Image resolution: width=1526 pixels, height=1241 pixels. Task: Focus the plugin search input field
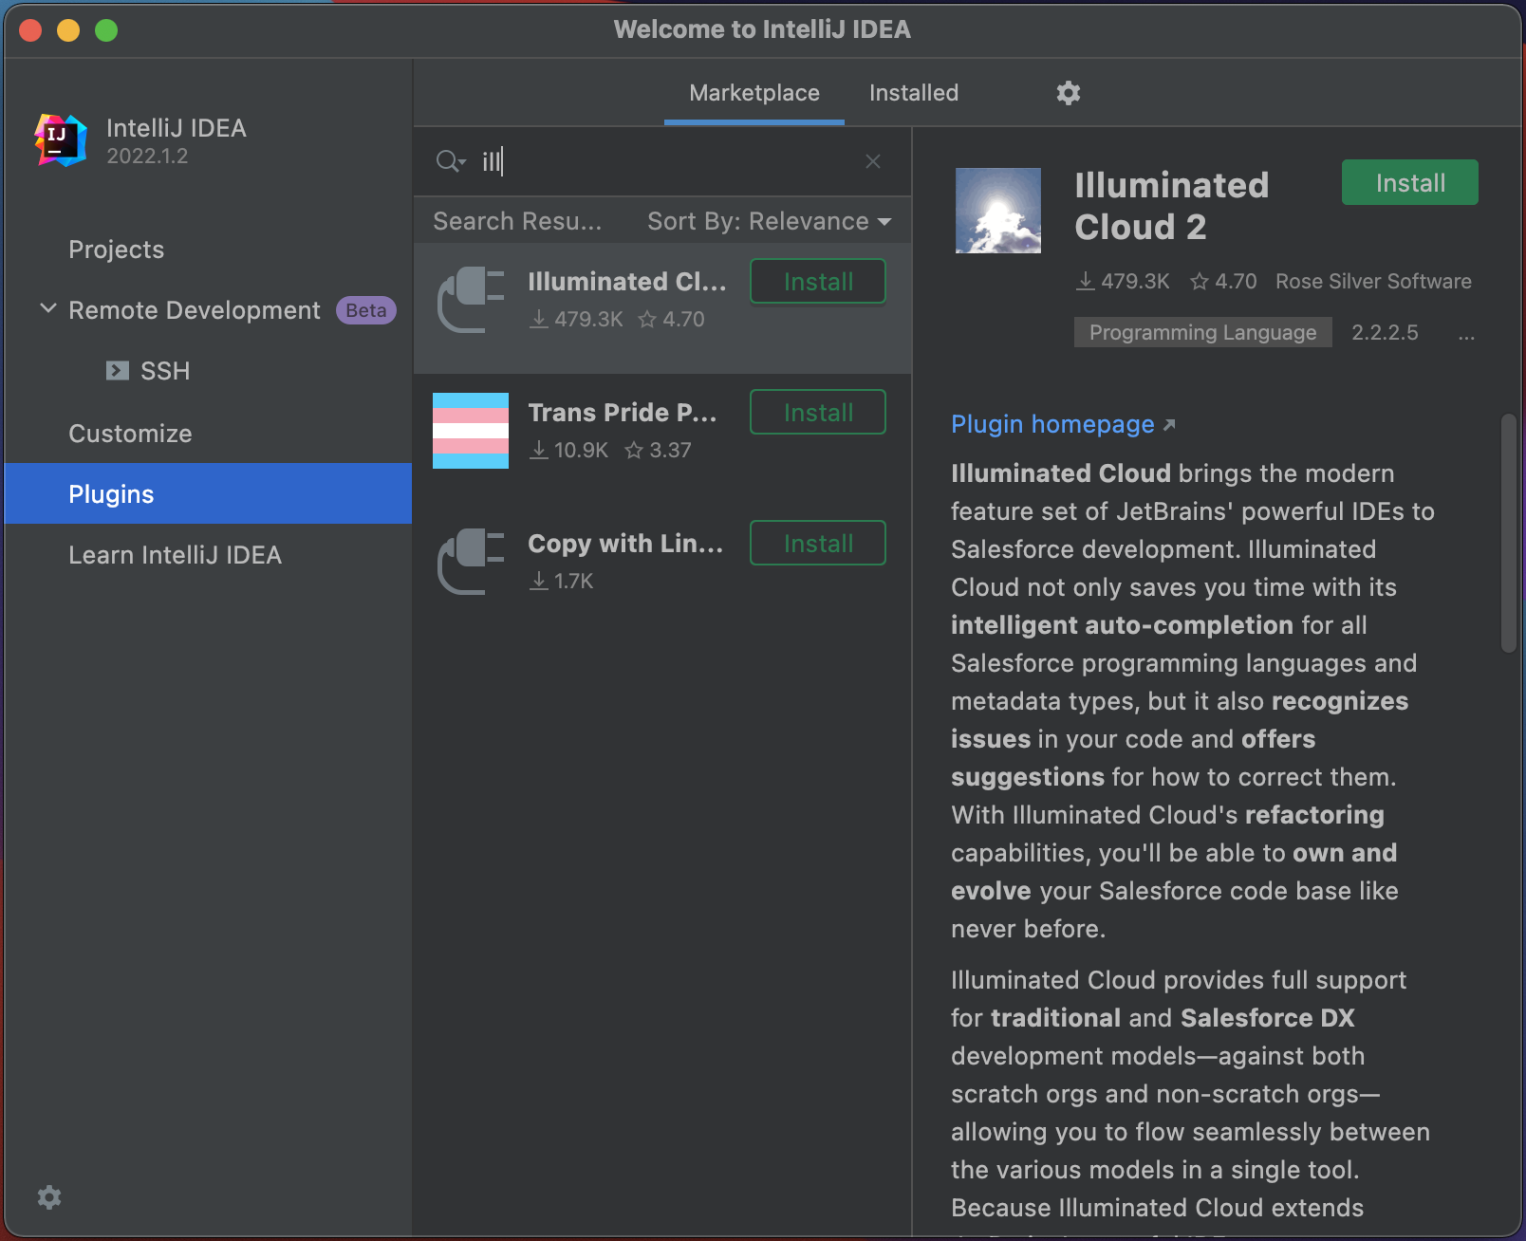pyautogui.click(x=664, y=161)
